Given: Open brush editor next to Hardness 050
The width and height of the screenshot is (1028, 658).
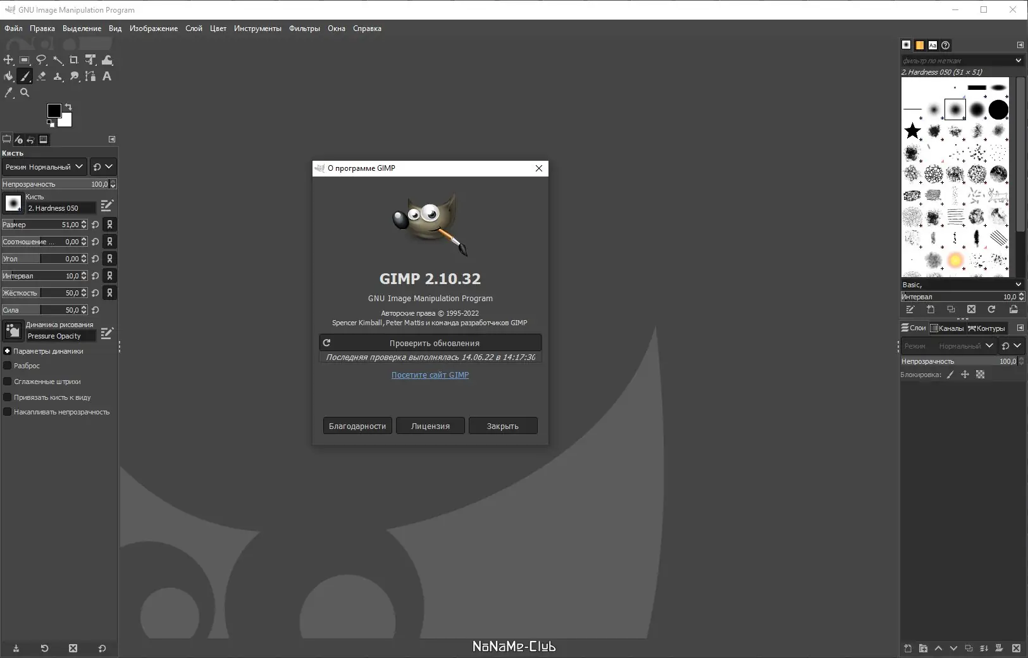Looking at the screenshot, I should 107,205.
